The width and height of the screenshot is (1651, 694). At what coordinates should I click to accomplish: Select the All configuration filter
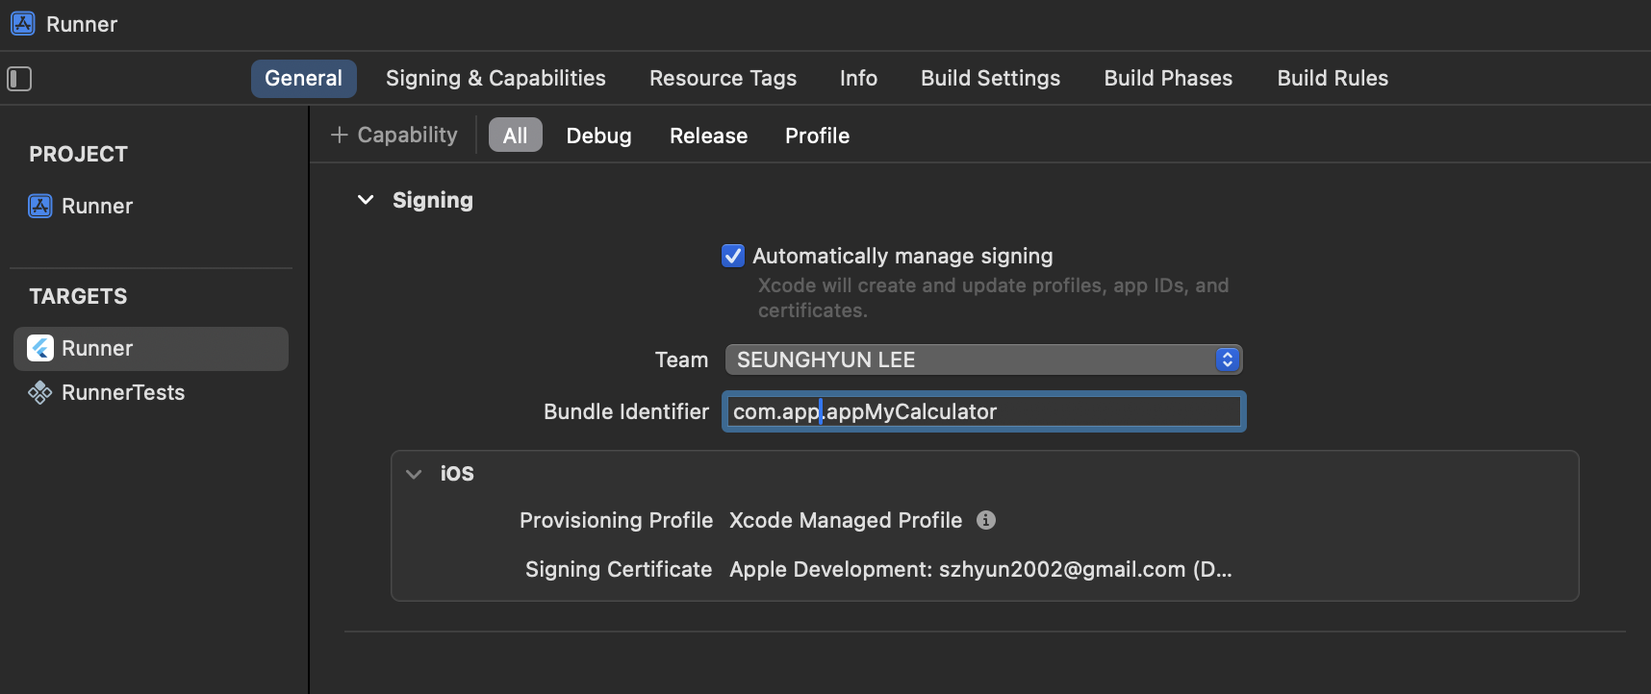pyautogui.click(x=516, y=136)
